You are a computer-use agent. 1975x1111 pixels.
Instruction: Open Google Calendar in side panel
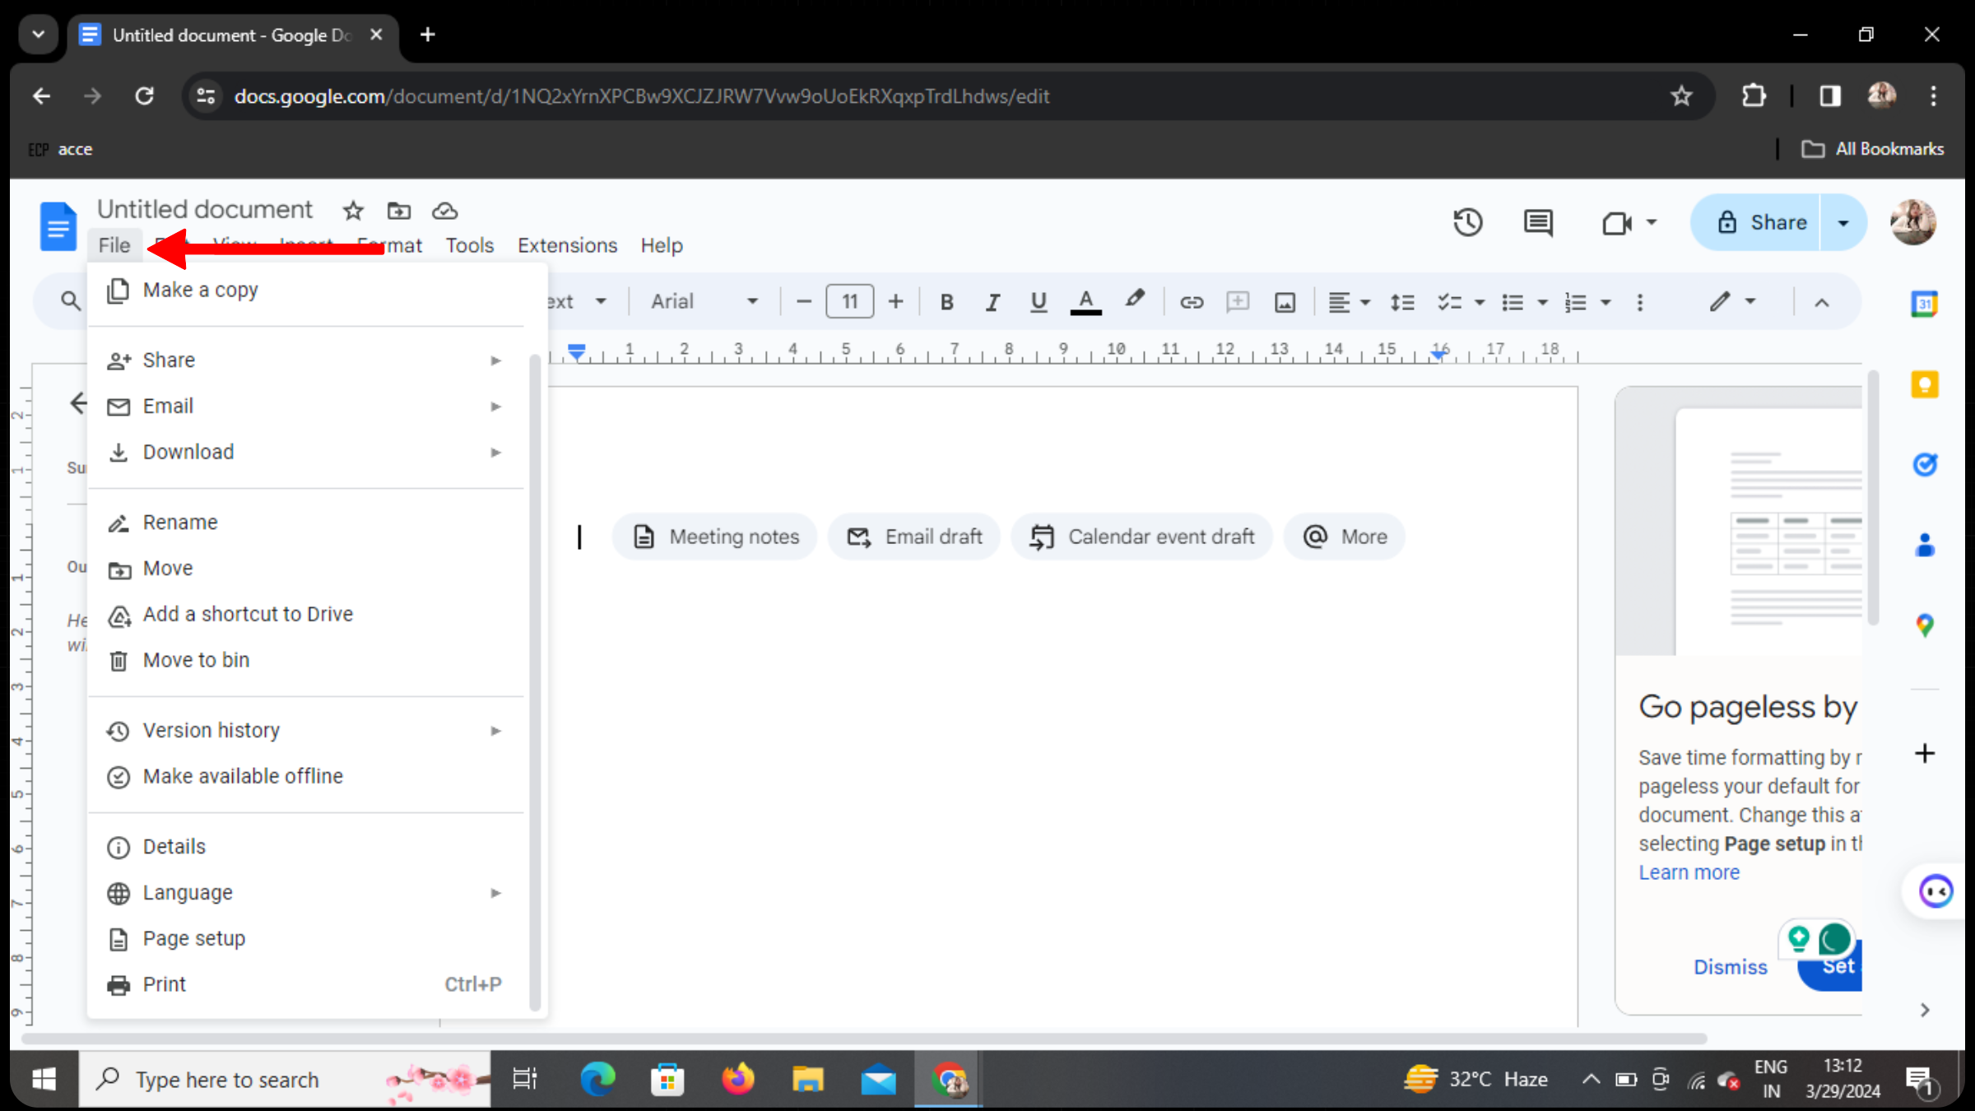(1924, 304)
